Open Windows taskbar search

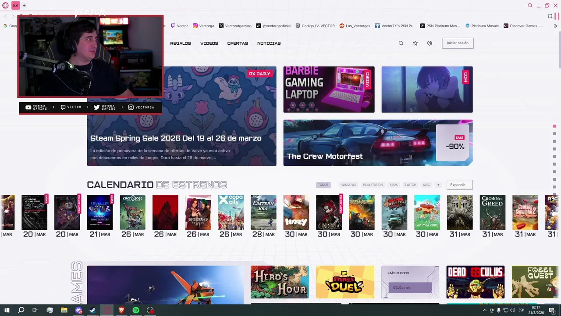coord(21,310)
